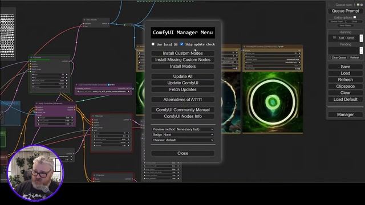Click the dot icon on the green KSampler node
This screenshot has height=205, width=365.
coord(31,58)
